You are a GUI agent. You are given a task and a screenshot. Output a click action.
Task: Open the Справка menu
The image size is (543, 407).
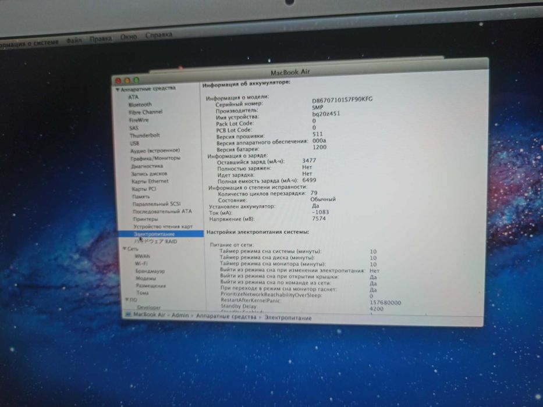click(x=159, y=35)
